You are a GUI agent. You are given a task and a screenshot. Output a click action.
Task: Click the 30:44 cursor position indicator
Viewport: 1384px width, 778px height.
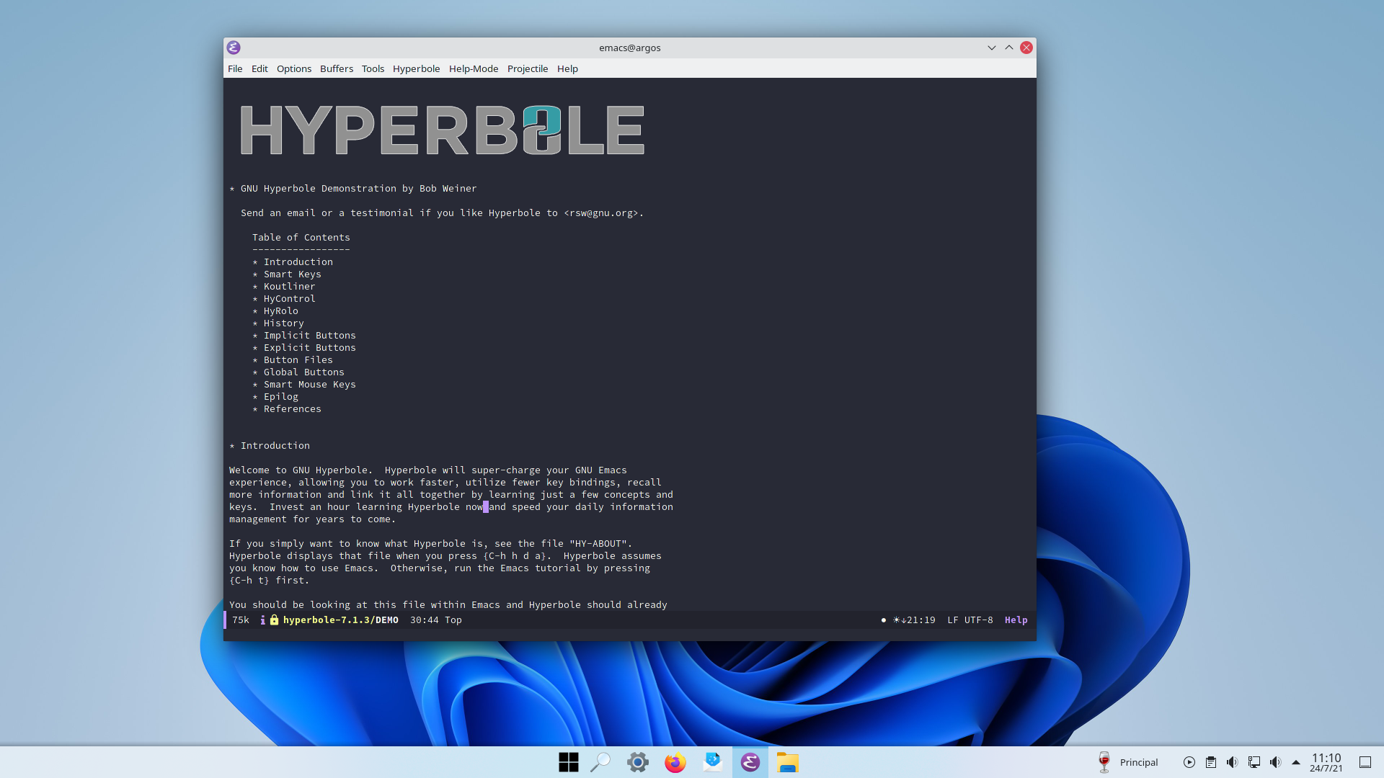click(424, 620)
